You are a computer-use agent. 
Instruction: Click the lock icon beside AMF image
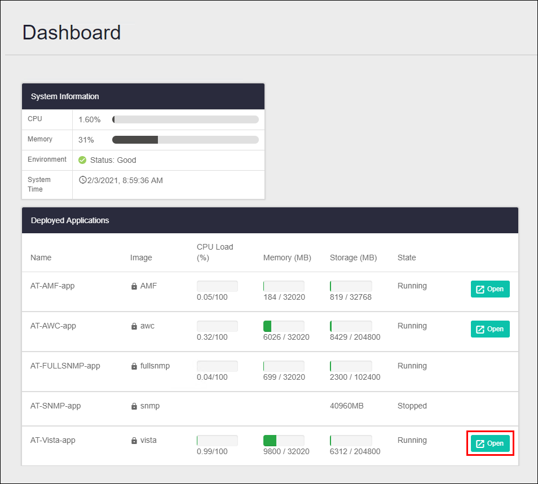click(x=134, y=286)
